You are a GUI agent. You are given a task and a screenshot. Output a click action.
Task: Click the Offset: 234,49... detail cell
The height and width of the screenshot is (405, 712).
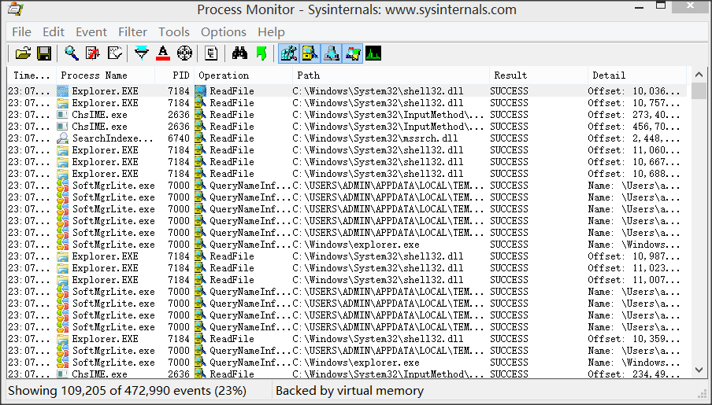point(634,374)
